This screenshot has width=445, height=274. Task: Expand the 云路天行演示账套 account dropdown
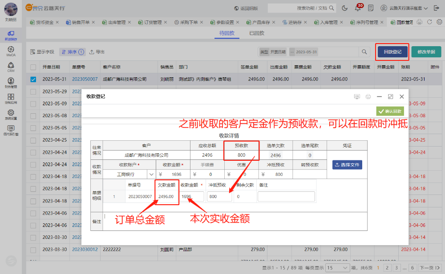tap(404, 8)
